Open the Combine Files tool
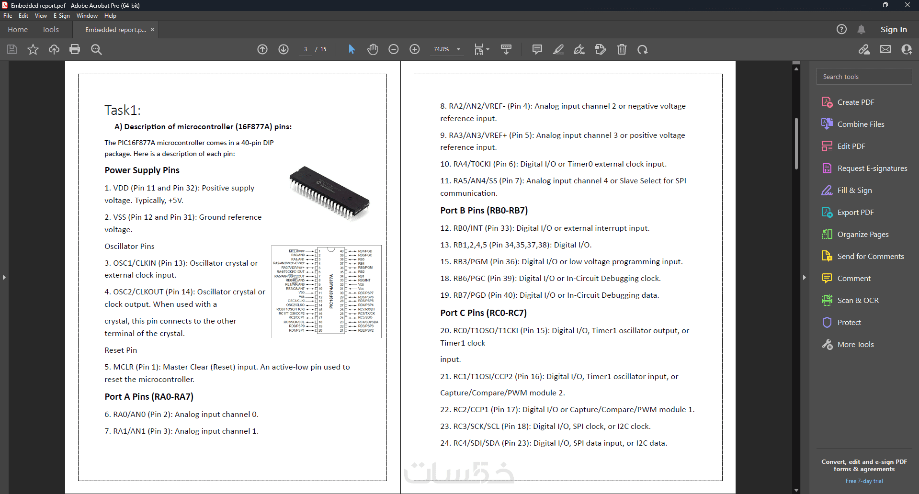Viewport: 919px width, 494px height. click(853, 124)
